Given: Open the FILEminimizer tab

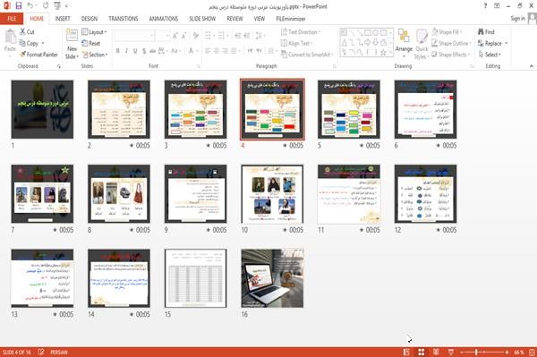Looking at the screenshot, I should 291,19.
